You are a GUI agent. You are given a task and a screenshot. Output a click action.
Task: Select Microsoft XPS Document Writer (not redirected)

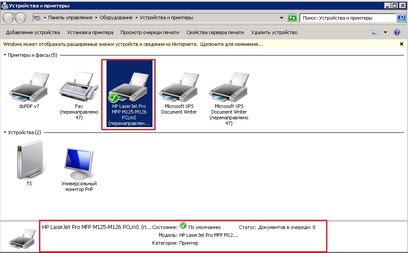(179, 87)
